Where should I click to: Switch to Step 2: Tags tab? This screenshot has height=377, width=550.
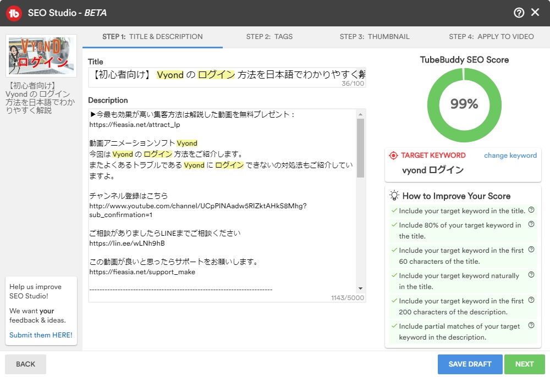(x=269, y=37)
